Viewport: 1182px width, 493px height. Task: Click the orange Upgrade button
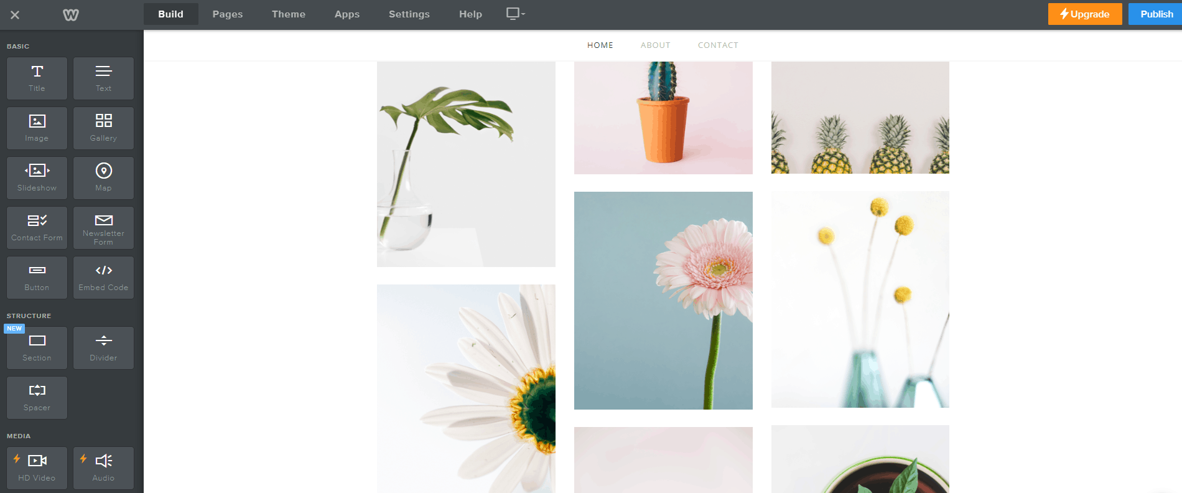(1085, 14)
